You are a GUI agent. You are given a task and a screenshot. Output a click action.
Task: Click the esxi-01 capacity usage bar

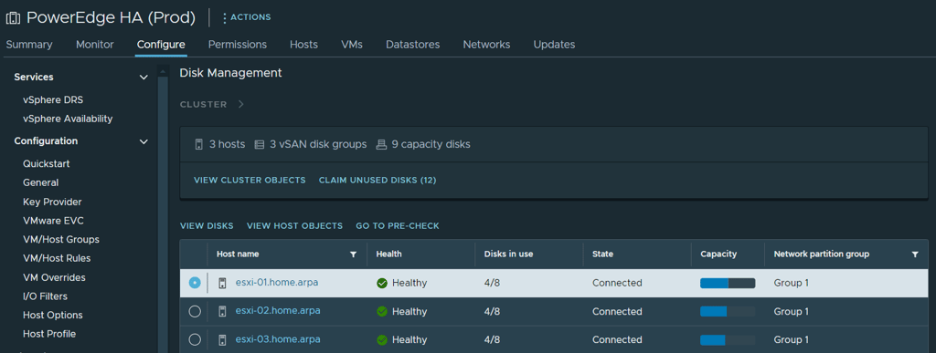pos(728,284)
